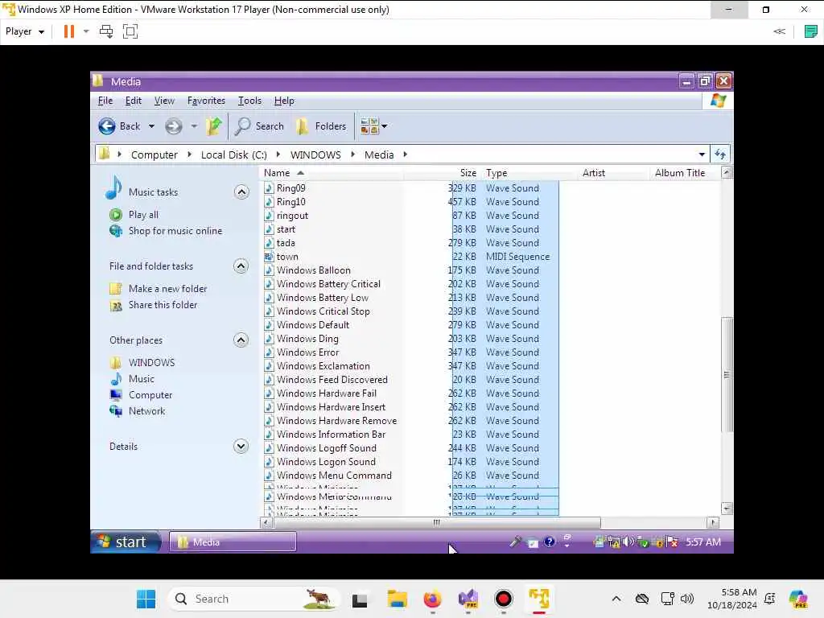Open the Views dropdown arrow
The width and height of the screenshot is (824, 618).
(x=384, y=126)
